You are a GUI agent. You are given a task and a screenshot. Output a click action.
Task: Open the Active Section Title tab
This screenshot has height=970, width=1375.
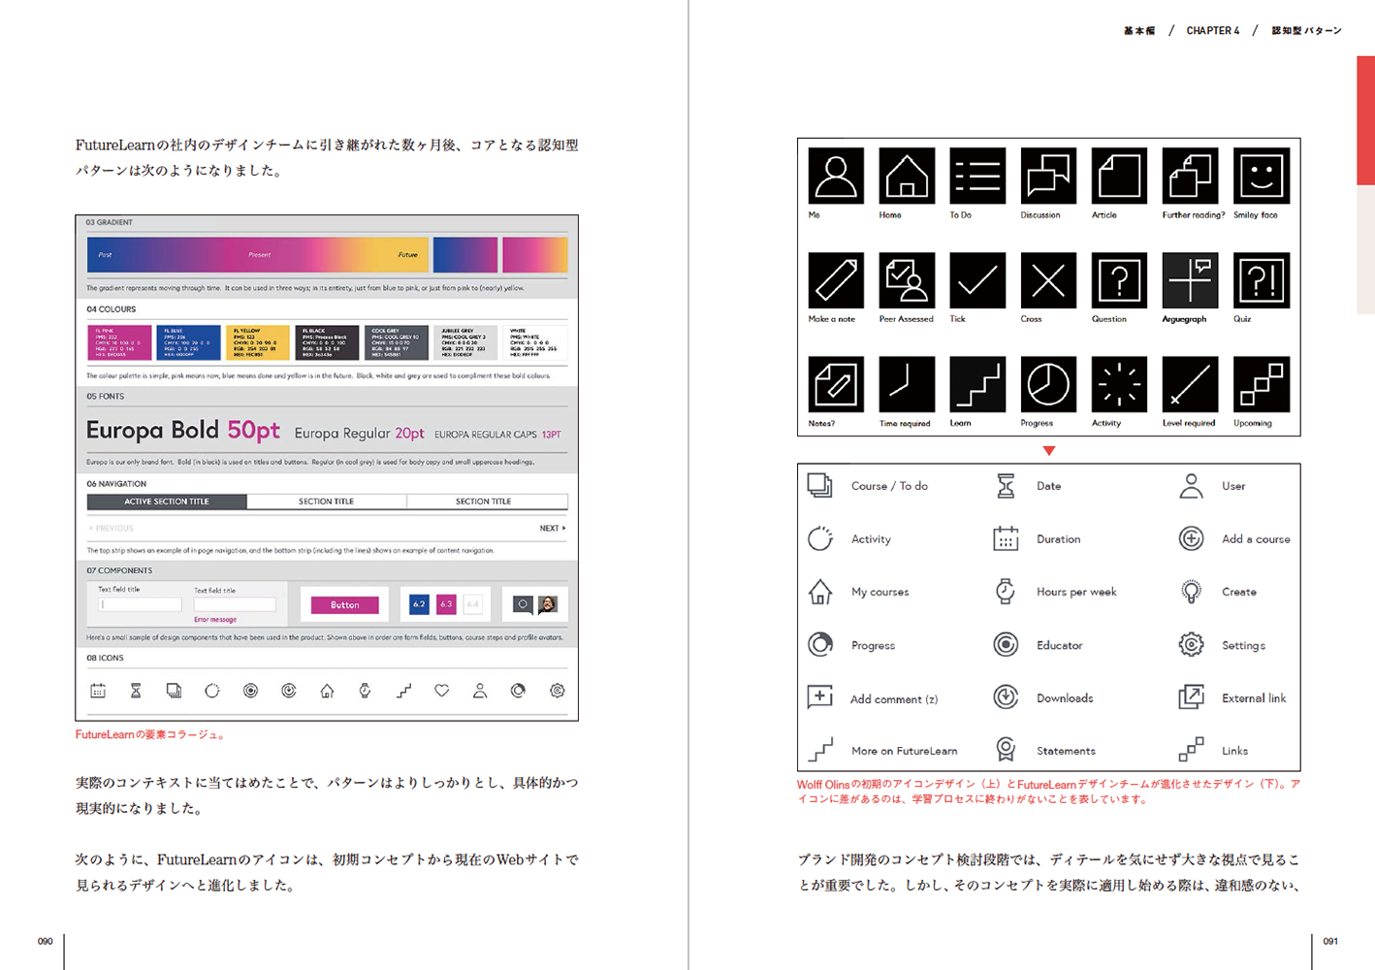pos(167,501)
